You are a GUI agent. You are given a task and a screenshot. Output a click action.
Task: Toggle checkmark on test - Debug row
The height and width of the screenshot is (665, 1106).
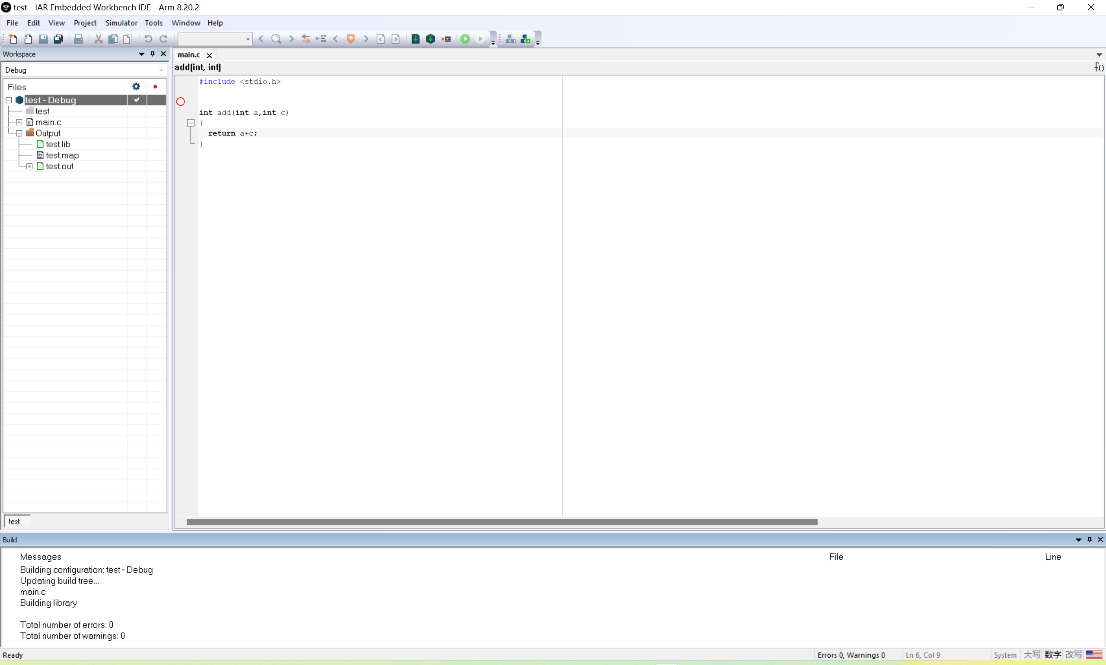[x=137, y=99]
